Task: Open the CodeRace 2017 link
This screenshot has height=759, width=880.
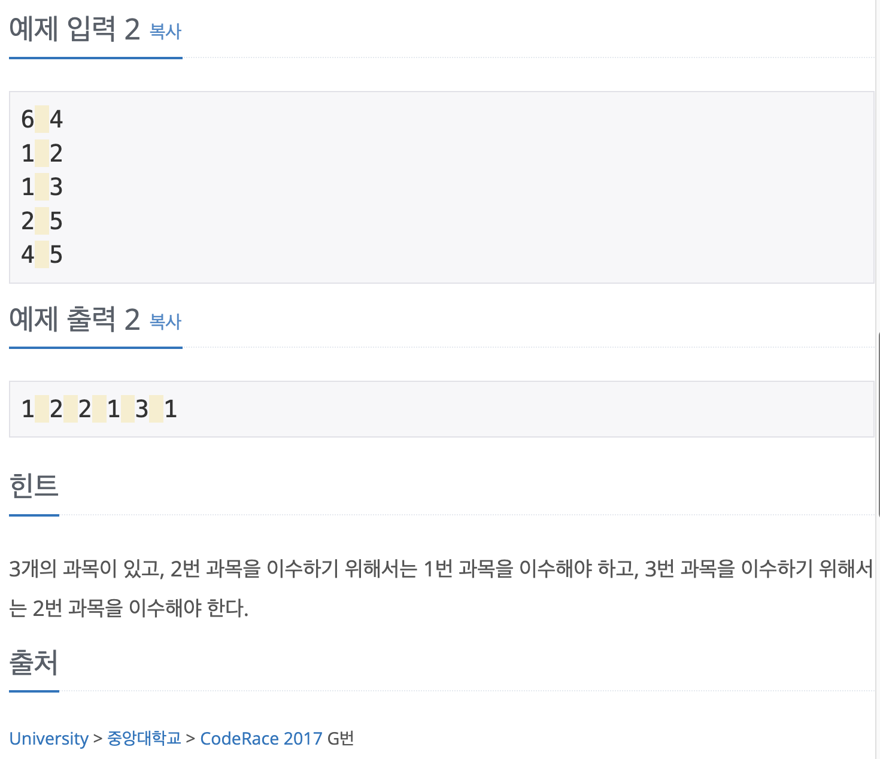Action: [261, 738]
